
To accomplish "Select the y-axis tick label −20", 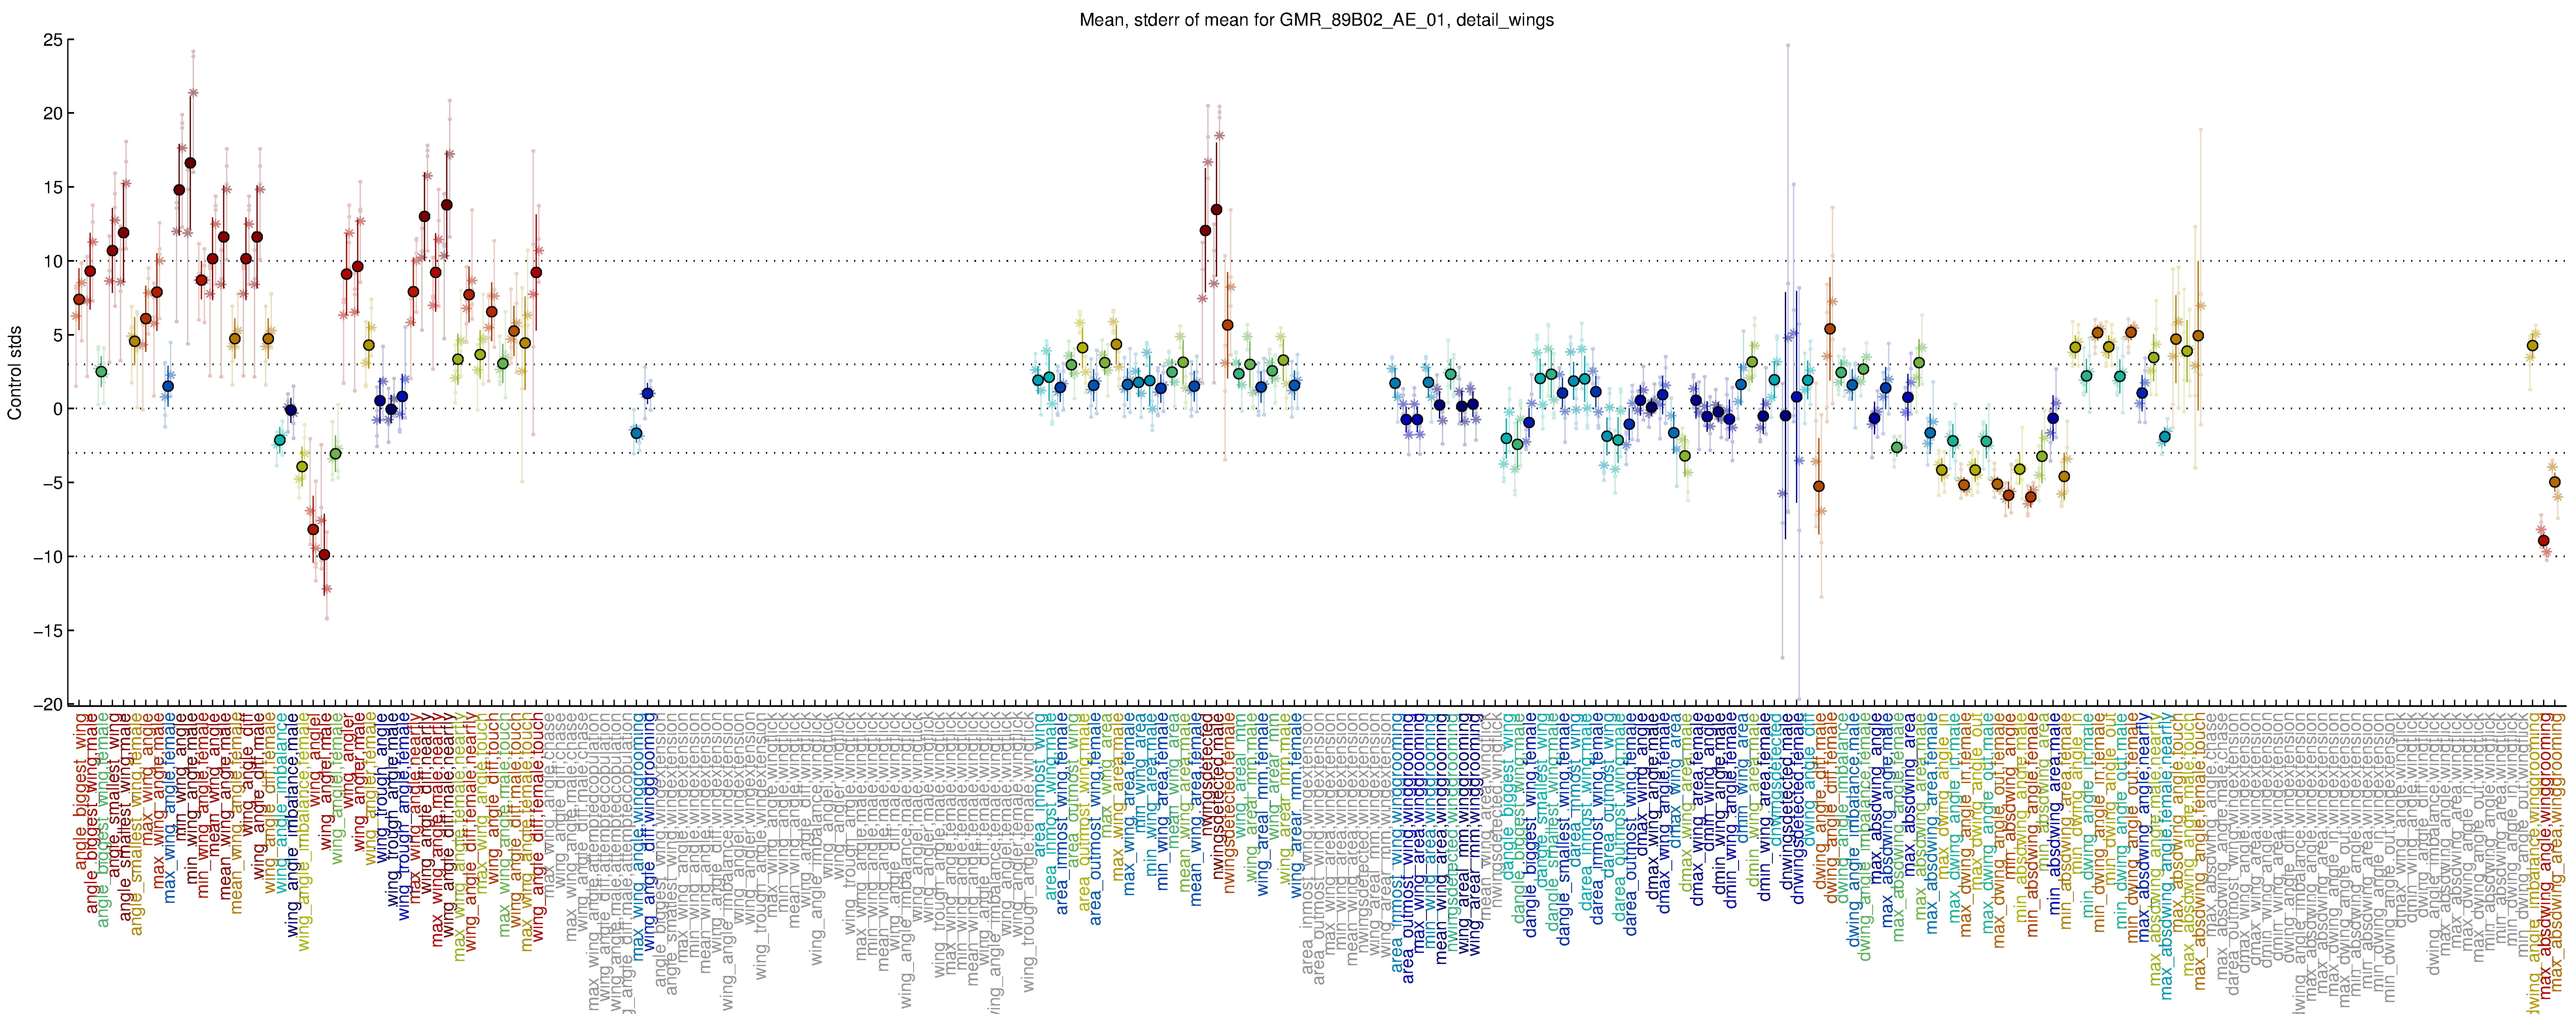I will pyautogui.click(x=47, y=704).
